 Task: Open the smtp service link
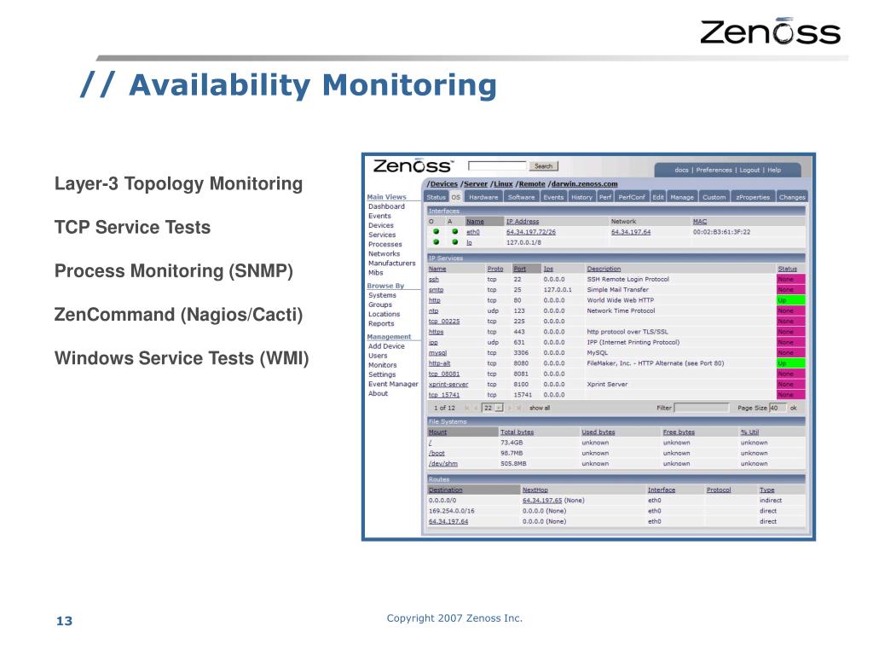[436, 290]
